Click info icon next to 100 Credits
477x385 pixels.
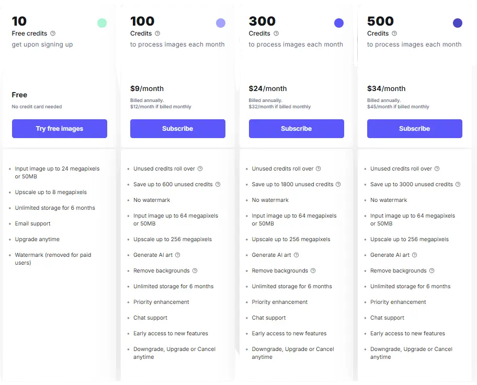tap(157, 33)
